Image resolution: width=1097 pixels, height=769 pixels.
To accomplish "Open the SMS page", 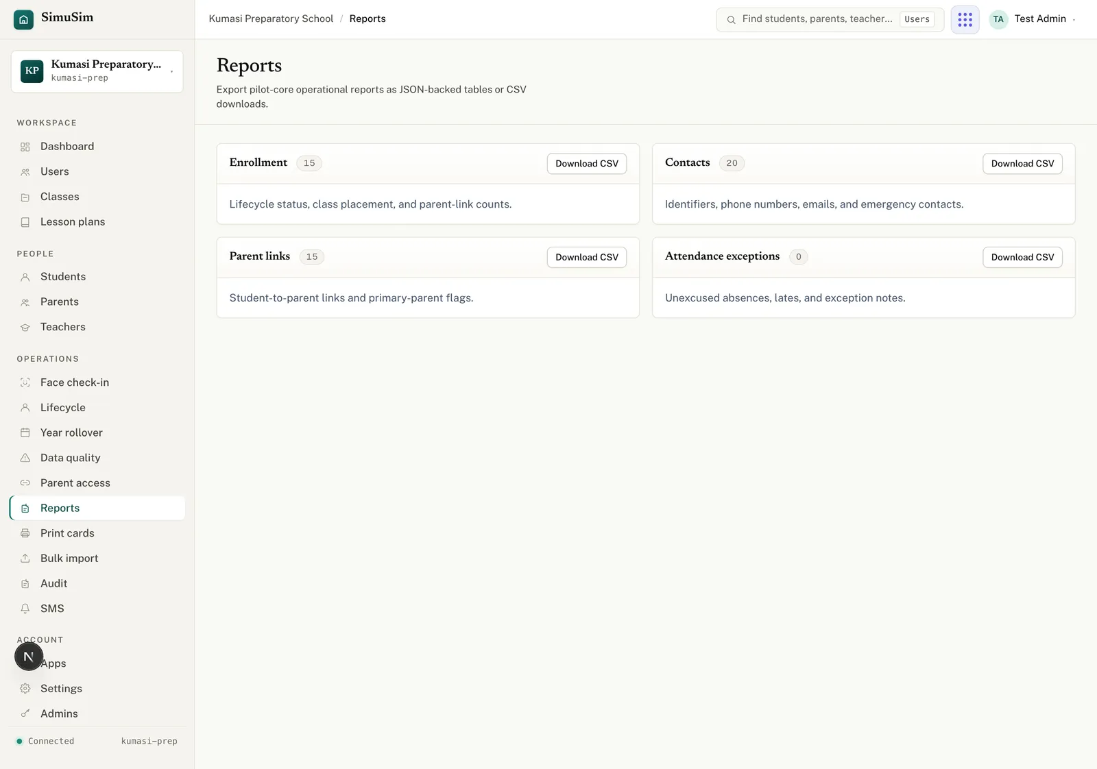I will (x=97, y=609).
